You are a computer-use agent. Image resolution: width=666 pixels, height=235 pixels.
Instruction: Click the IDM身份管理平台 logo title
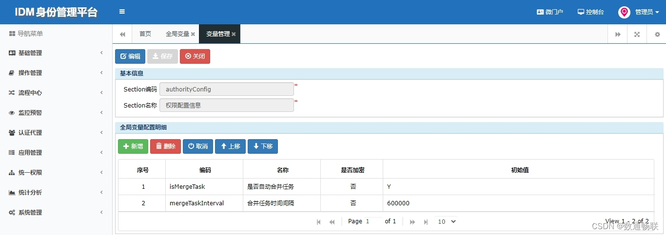pos(56,12)
